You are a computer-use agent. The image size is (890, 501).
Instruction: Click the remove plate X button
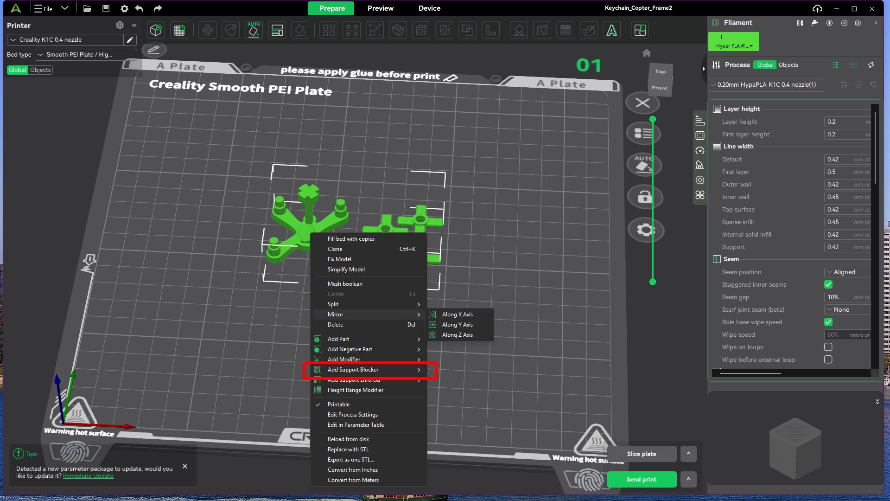[x=642, y=103]
